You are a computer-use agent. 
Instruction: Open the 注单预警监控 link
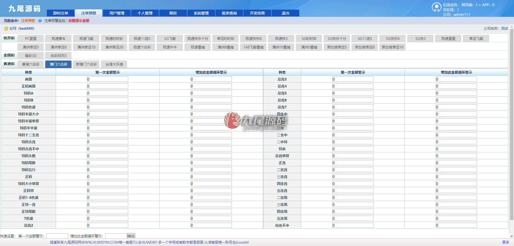(x=55, y=21)
